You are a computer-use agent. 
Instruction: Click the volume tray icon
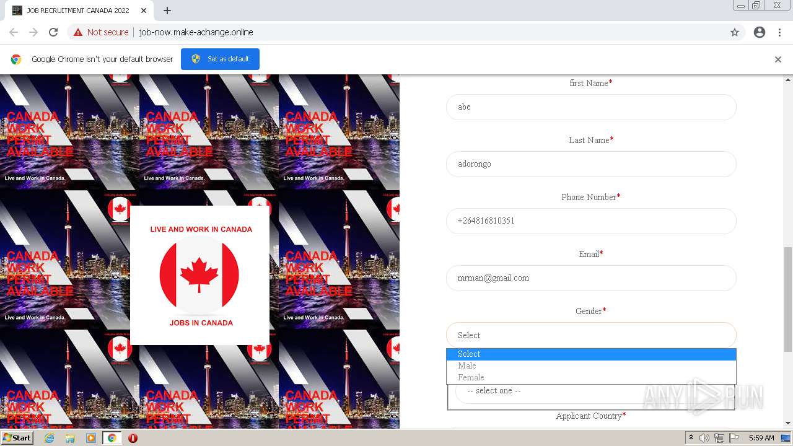[x=704, y=438]
